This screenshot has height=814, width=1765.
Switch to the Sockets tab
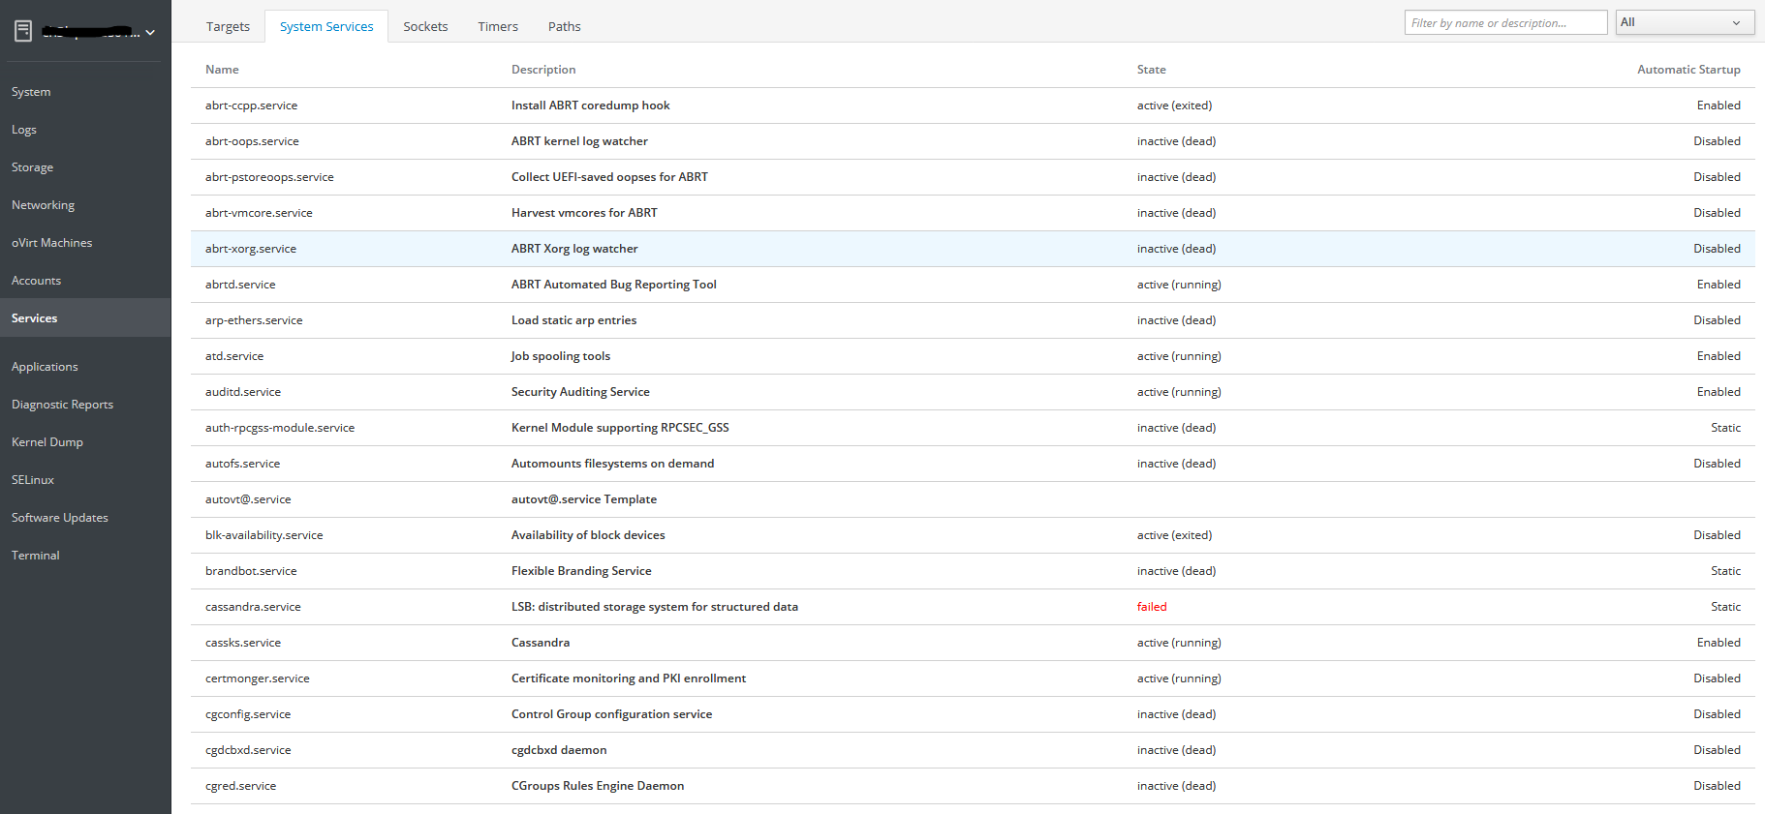click(x=425, y=26)
